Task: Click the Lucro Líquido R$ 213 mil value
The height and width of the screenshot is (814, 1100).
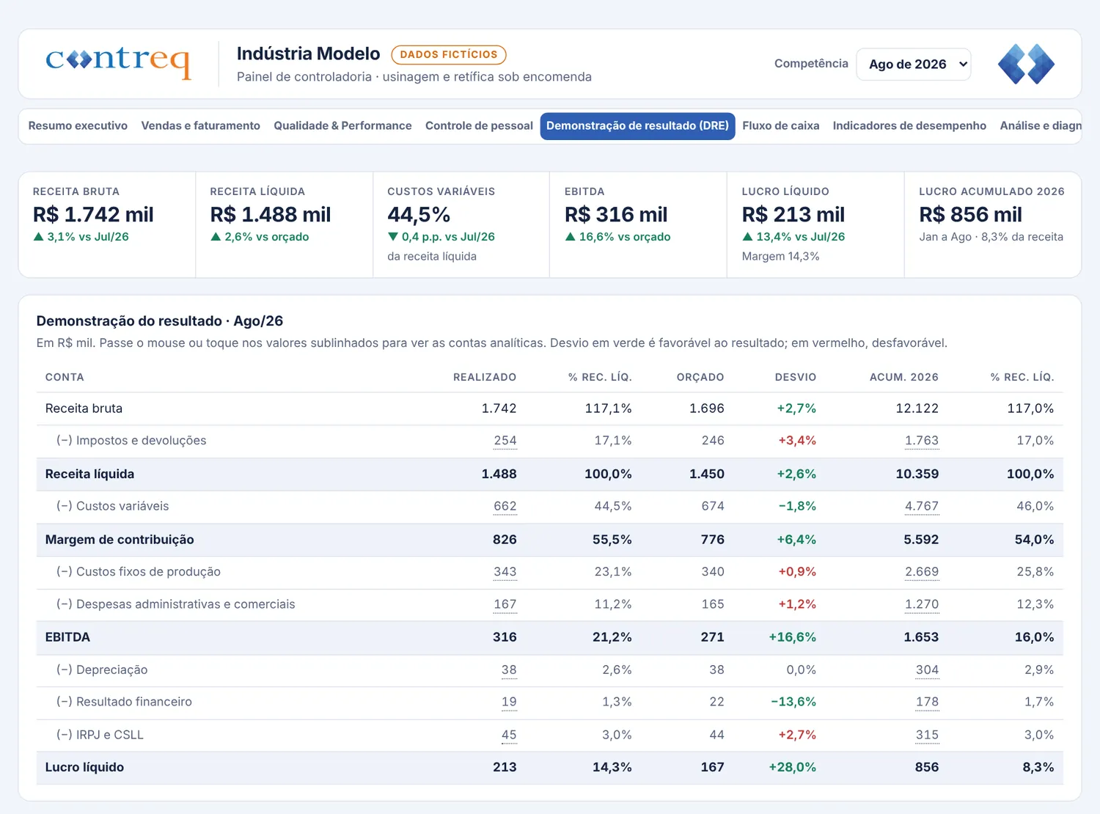Action: pos(793,214)
